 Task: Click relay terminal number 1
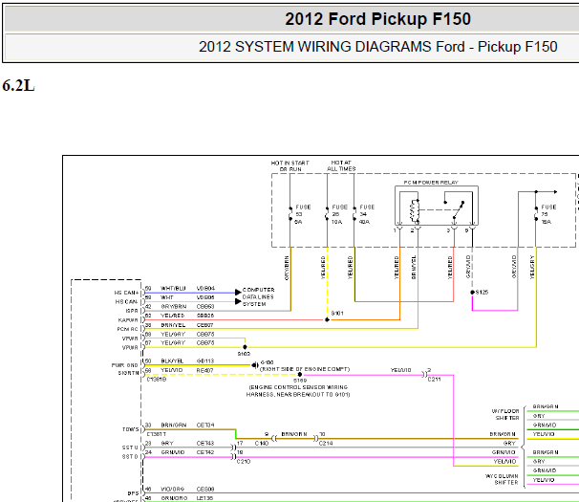point(395,230)
